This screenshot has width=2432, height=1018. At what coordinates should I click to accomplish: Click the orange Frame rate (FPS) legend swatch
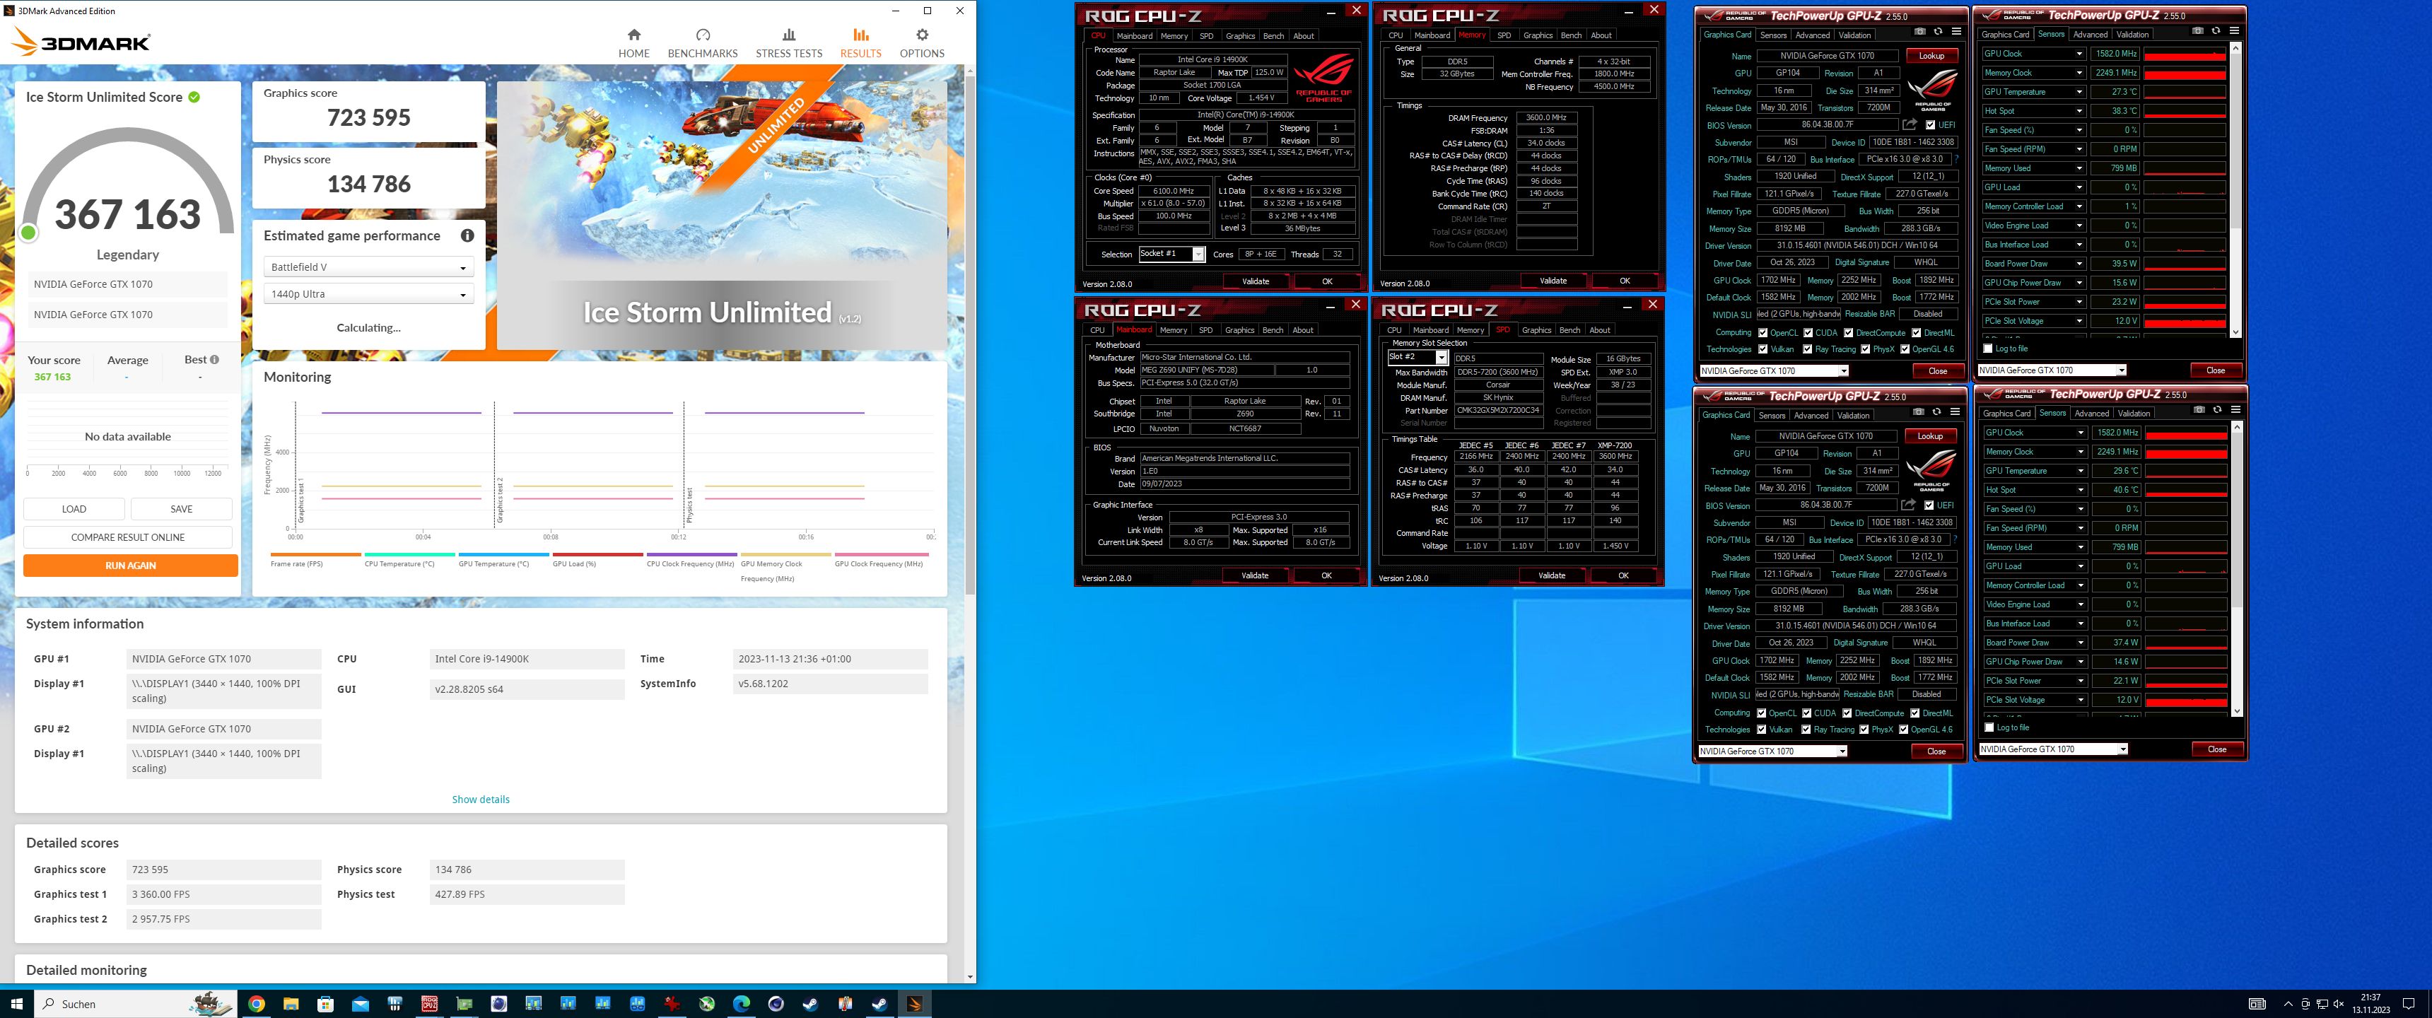pyautogui.click(x=315, y=554)
